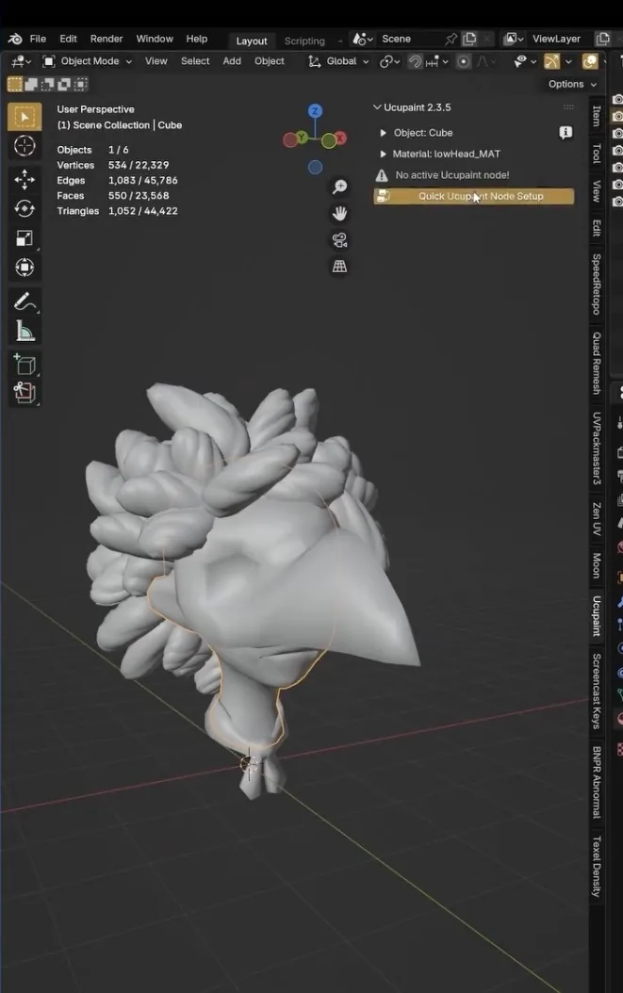Click the tool icon below Add Cube

[25, 393]
